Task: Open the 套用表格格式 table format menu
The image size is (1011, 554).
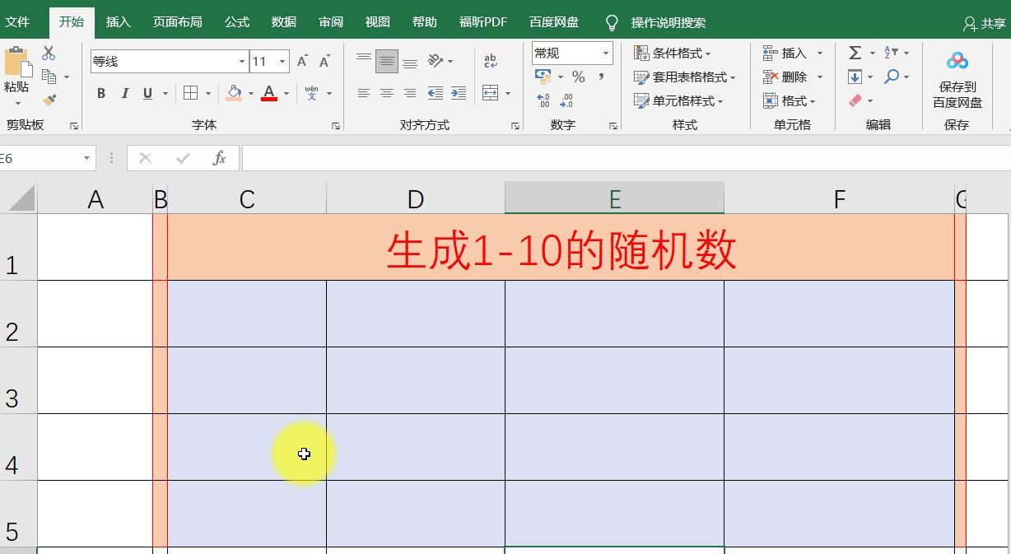Action: (684, 77)
